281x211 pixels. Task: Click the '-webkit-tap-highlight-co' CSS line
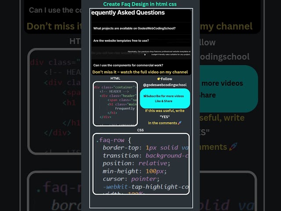[x=145, y=187]
